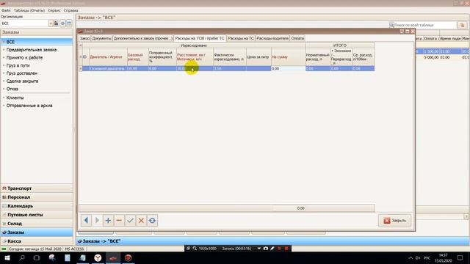Click the table icon in the organization toolbar

(69, 23)
